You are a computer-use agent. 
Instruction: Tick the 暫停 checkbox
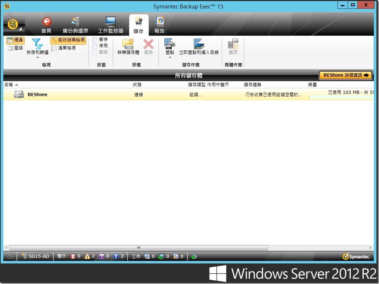pos(95,40)
